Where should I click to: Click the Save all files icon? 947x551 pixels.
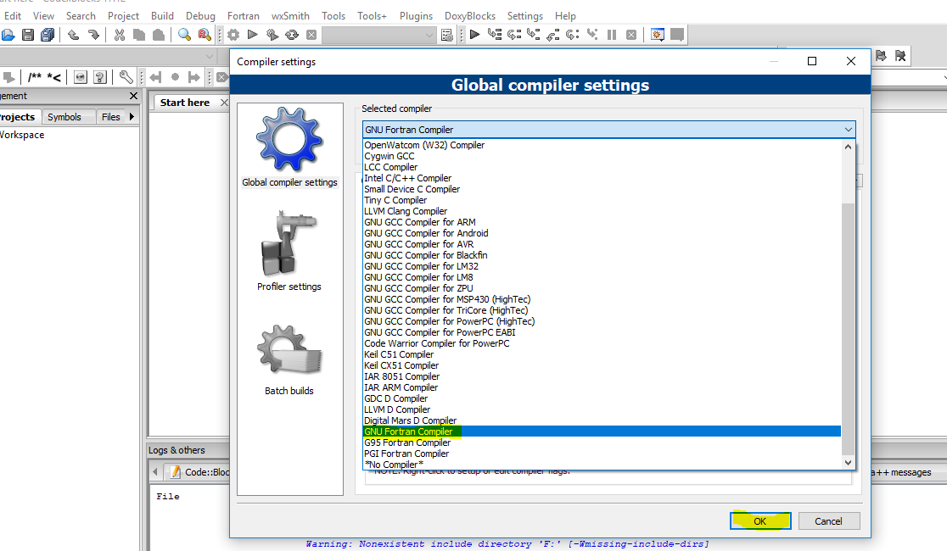pyautogui.click(x=48, y=35)
